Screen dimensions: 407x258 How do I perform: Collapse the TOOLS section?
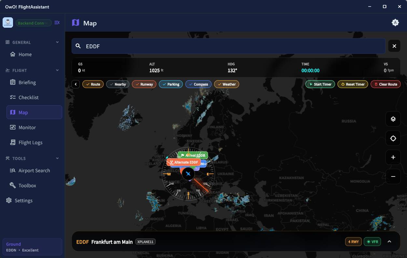[x=57, y=158]
